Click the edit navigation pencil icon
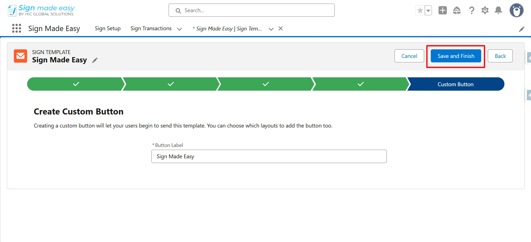This screenshot has width=531, height=242. pyautogui.click(x=522, y=29)
